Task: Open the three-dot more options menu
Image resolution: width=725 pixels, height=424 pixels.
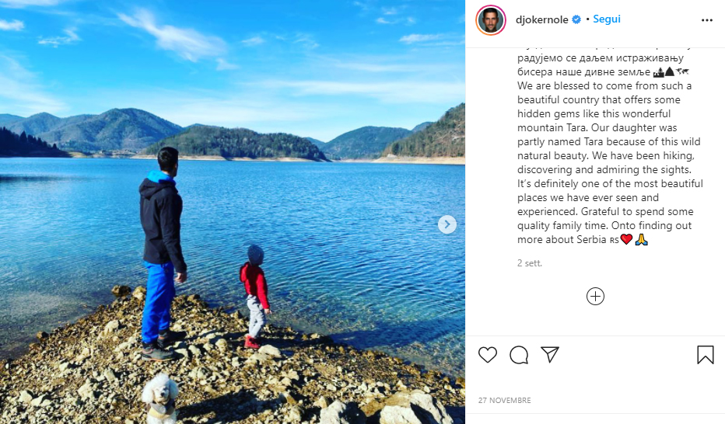Action: tap(707, 20)
